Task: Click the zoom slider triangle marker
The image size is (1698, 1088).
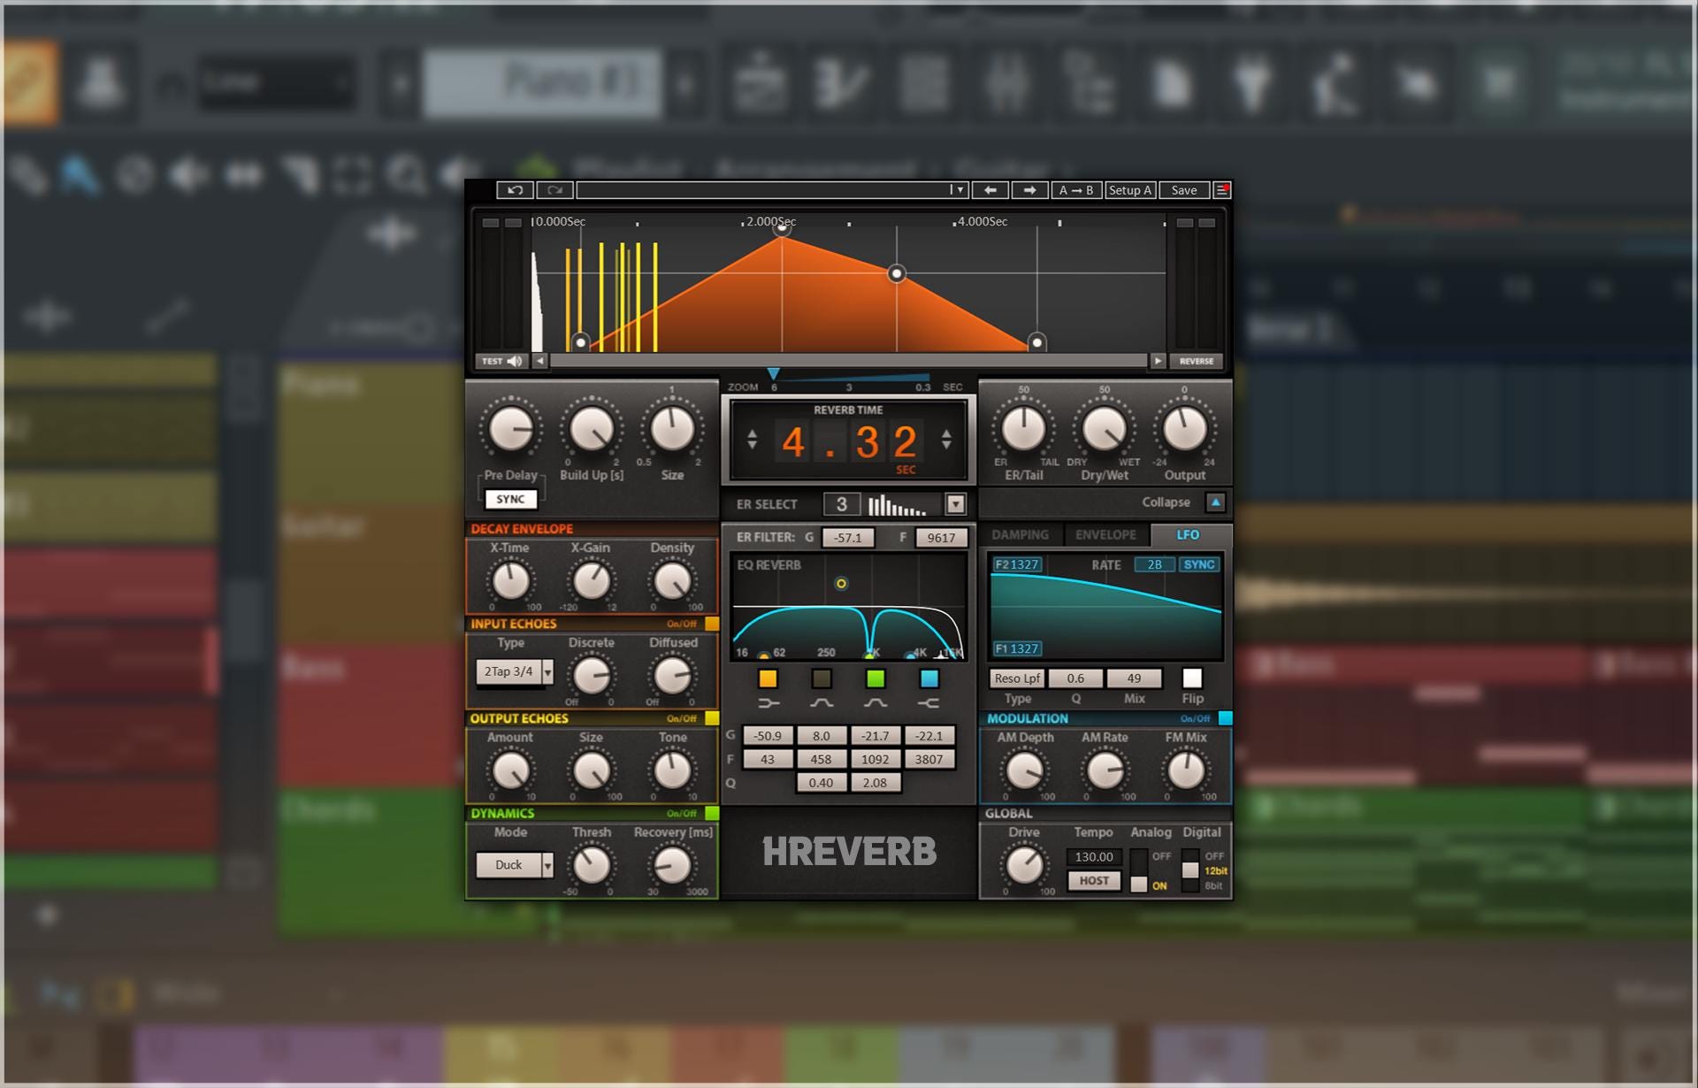Action: tap(773, 374)
